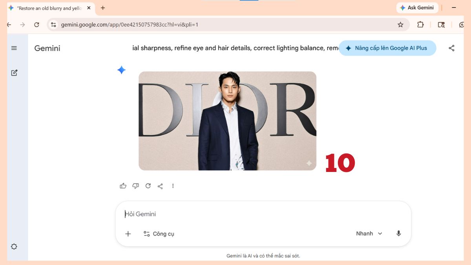Expand the Nhanh model selector dropdown
This screenshot has height=265, width=471.
(x=369, y=234)
